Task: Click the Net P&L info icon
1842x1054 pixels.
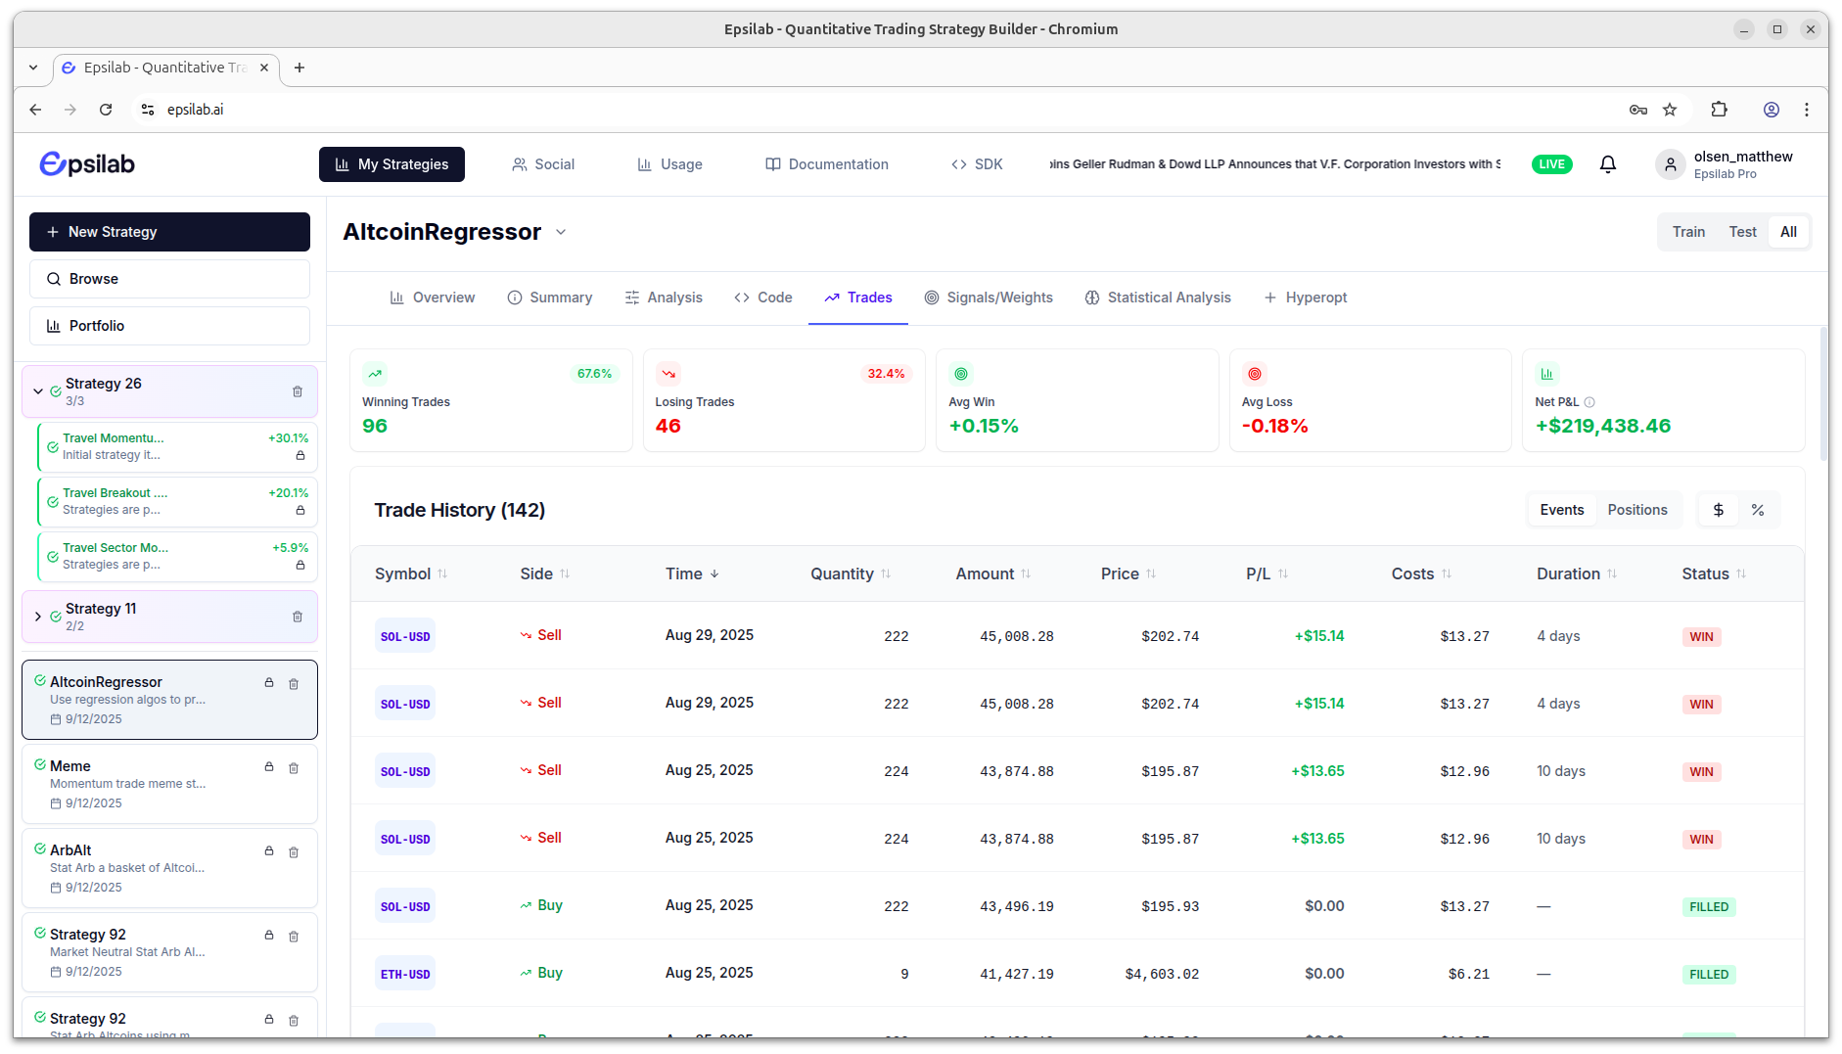Action: pos(1589,402)
